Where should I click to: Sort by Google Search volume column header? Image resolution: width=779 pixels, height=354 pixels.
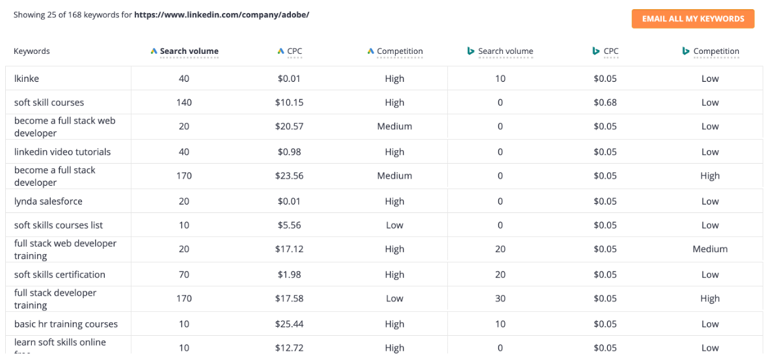pos(189,51)
